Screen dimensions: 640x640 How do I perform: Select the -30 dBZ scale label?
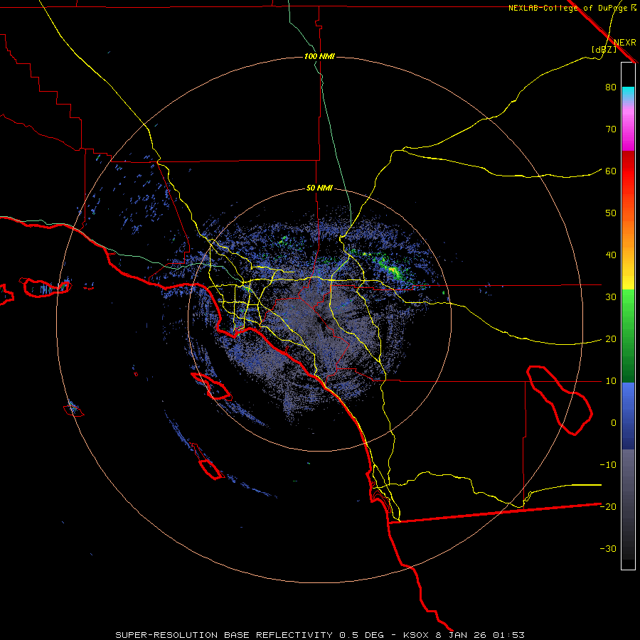coord(608,548)
